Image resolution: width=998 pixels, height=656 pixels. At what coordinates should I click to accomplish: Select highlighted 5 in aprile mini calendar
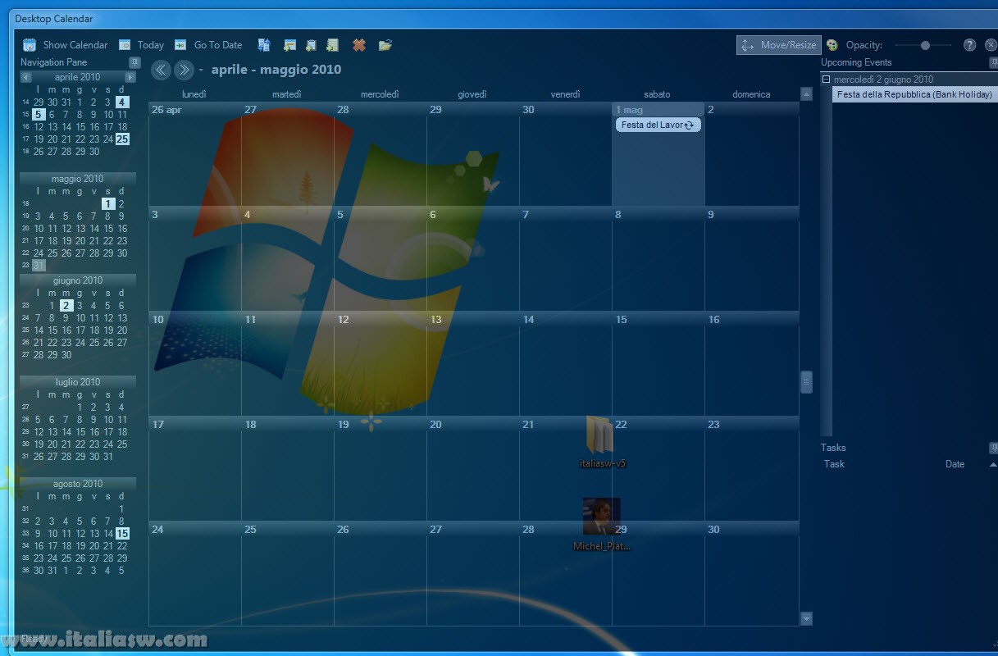39,115
